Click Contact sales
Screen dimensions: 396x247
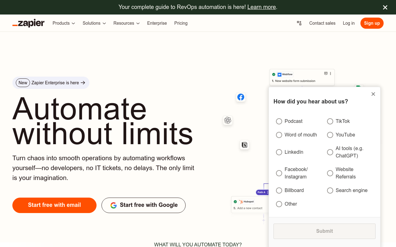click(x=322, y=23)
